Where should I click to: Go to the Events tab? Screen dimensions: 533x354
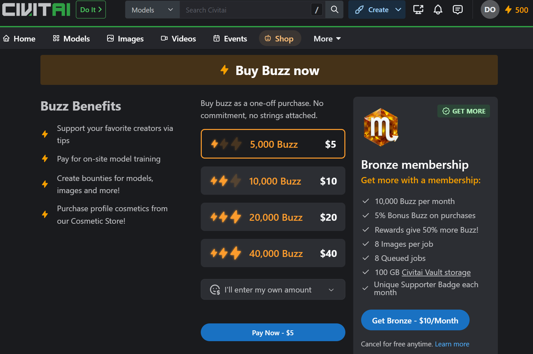point(230,38)
